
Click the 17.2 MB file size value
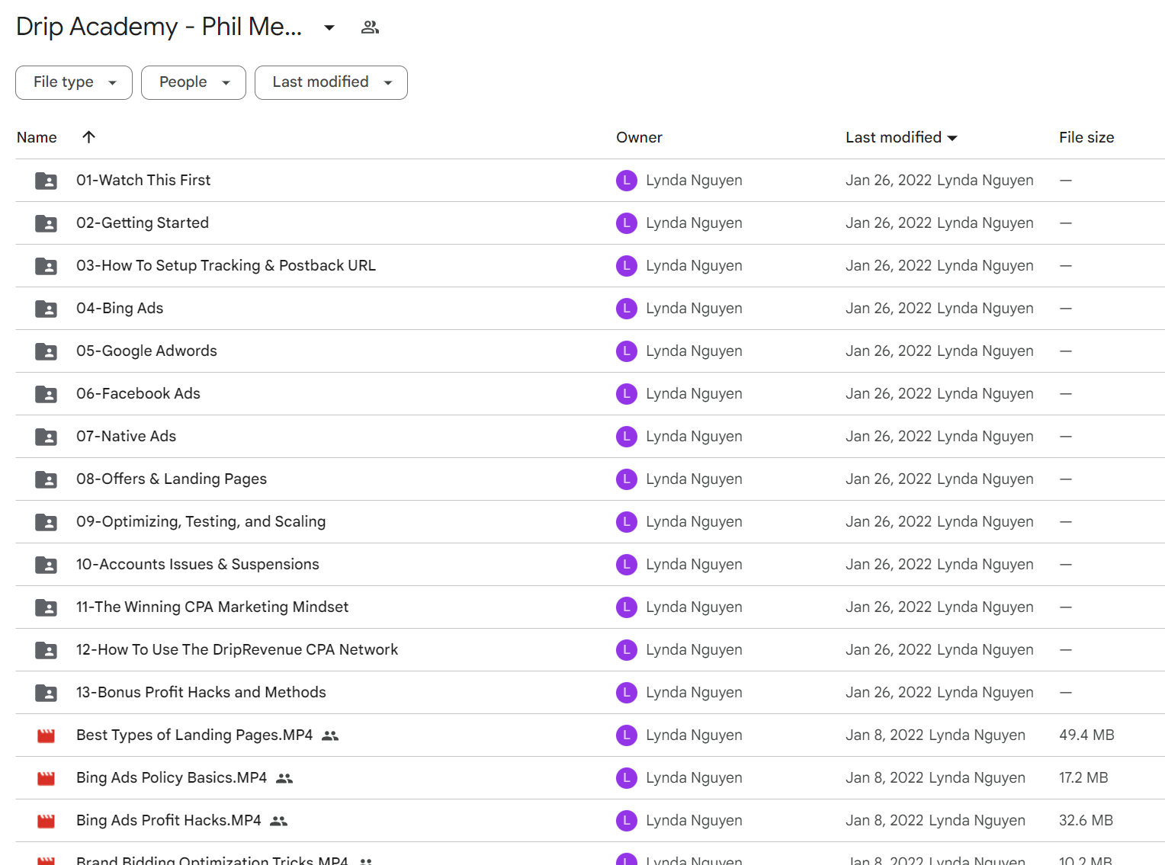(x=1083, y=777)
